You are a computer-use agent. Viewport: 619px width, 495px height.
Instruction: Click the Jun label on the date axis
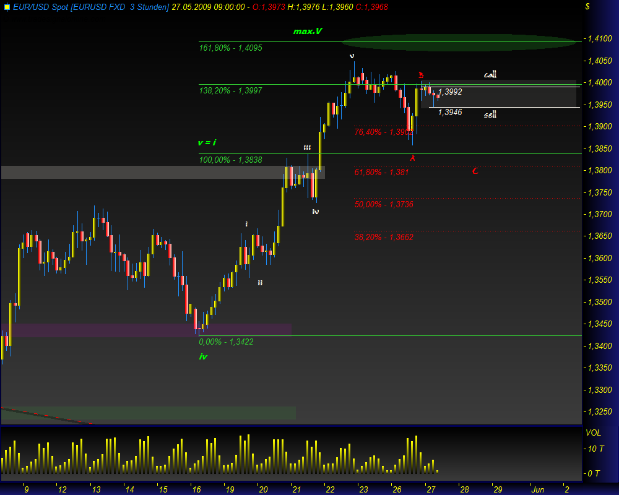(x=538, y=489)
